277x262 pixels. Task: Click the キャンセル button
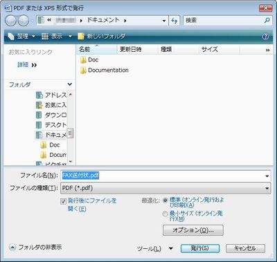click(245, 248)
